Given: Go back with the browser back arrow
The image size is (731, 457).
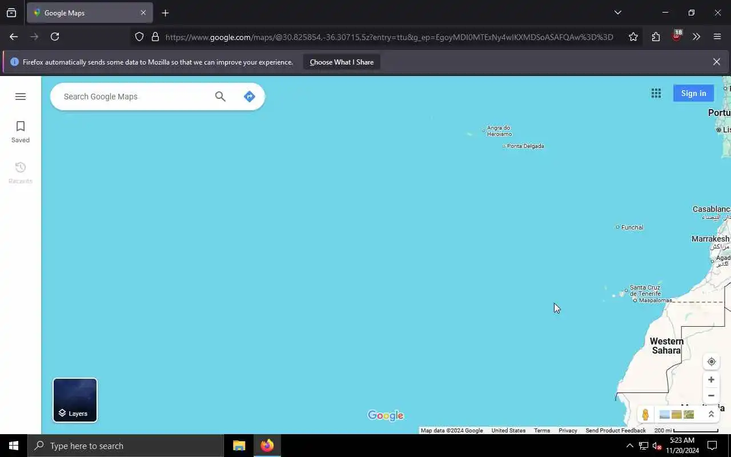Looking at the screenshot, I should 14,37.
